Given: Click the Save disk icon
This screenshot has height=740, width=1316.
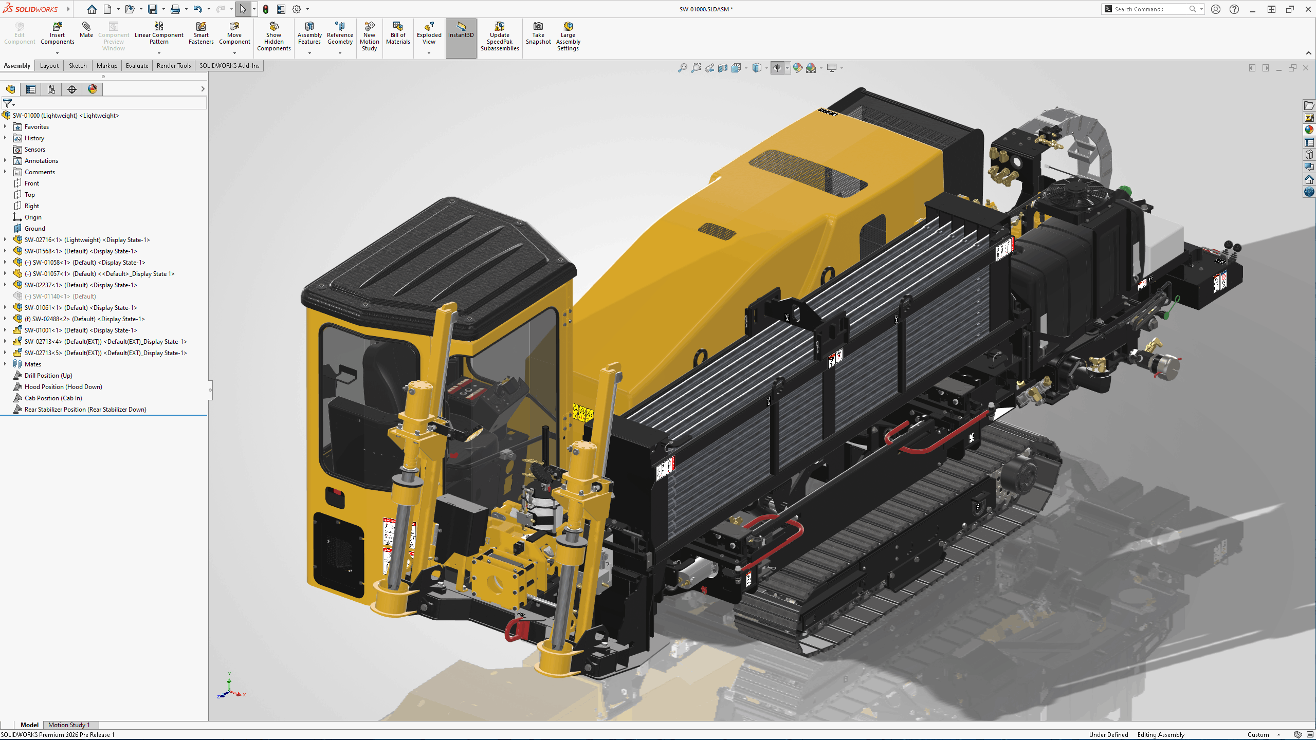Looking at the screenshot, I should point(153,9).
